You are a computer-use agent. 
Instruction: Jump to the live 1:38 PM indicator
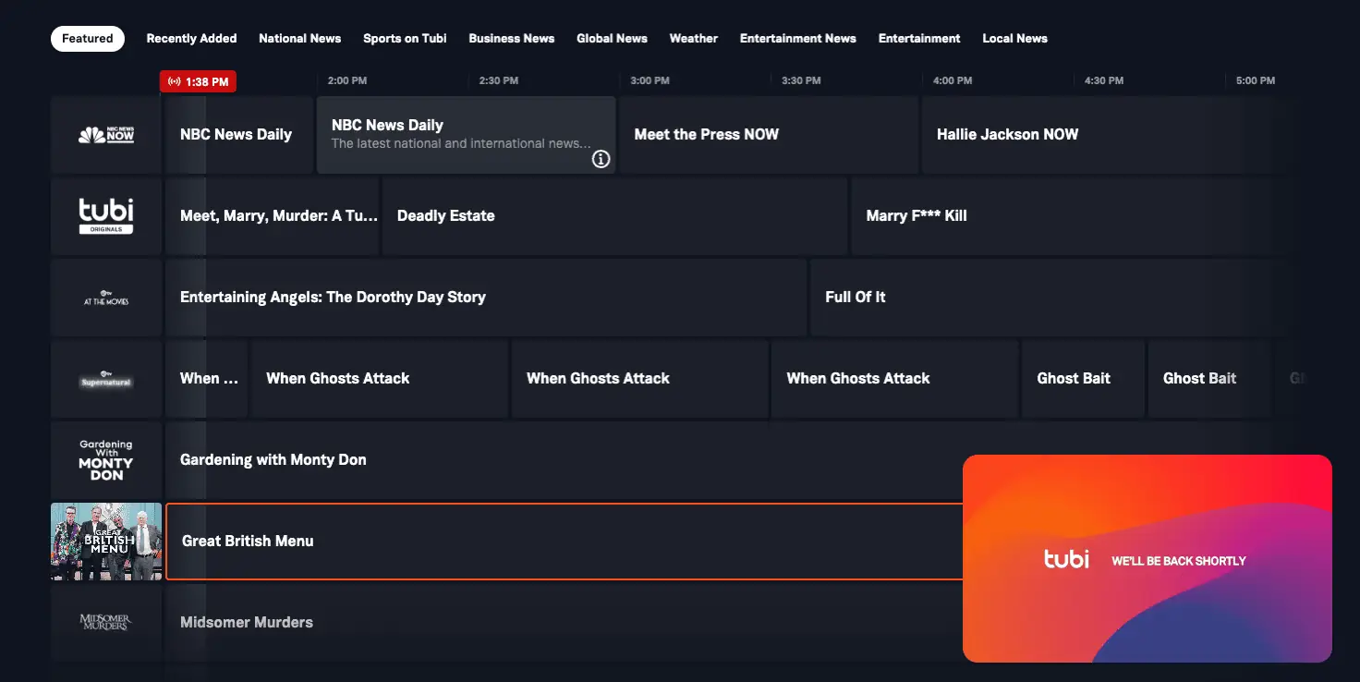coord(198,82)
